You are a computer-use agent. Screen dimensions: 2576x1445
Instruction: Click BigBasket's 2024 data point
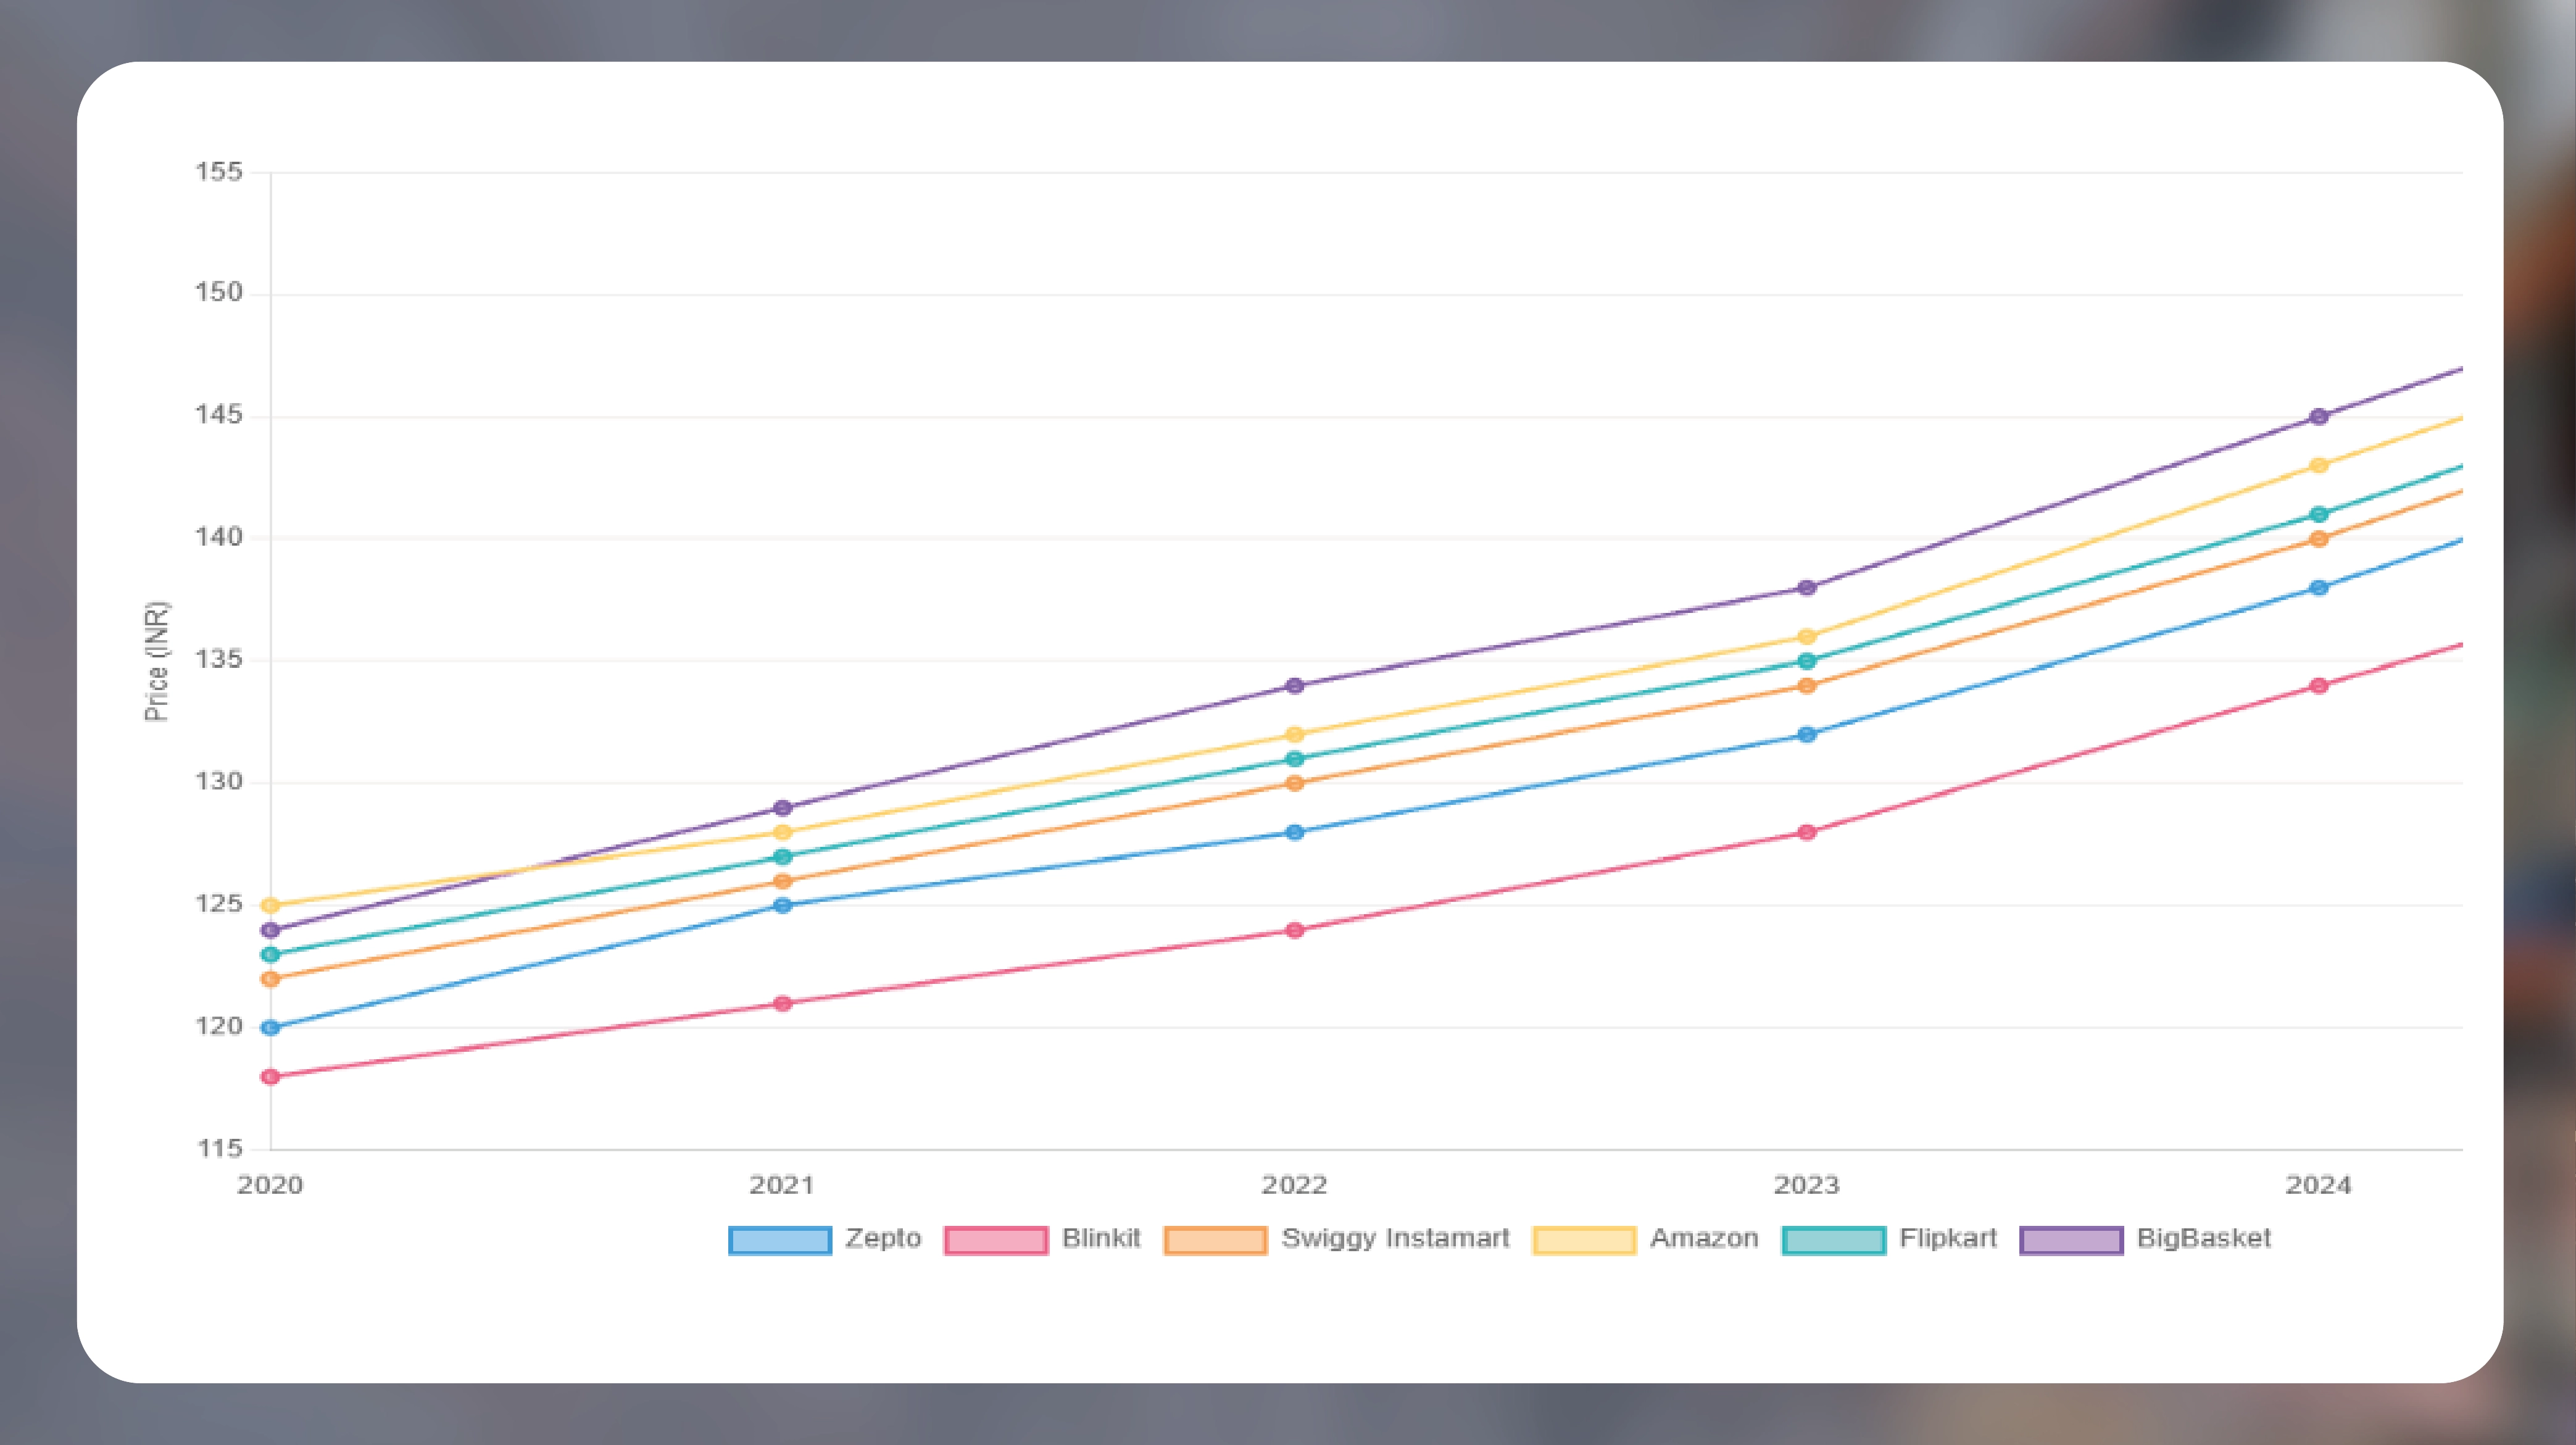click(x=2319, y=417)
